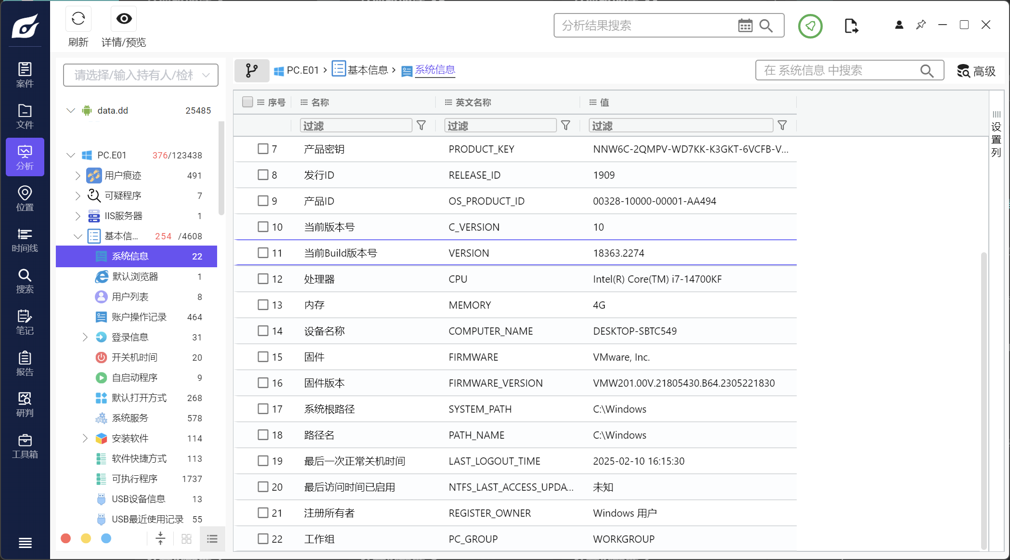The width and height of the screenshot is (1010, 560).
Task: Go to 文件 files sidebar section
Action: coord(25,116)
